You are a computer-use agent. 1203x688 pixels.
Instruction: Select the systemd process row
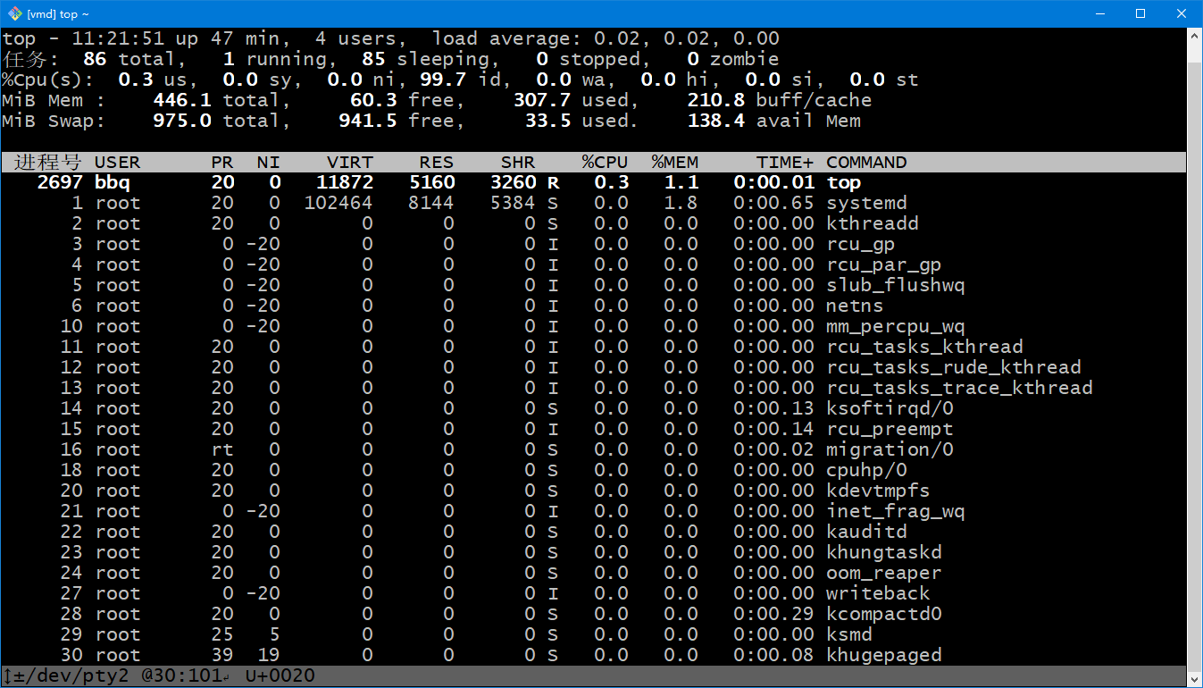pos(866,204)
